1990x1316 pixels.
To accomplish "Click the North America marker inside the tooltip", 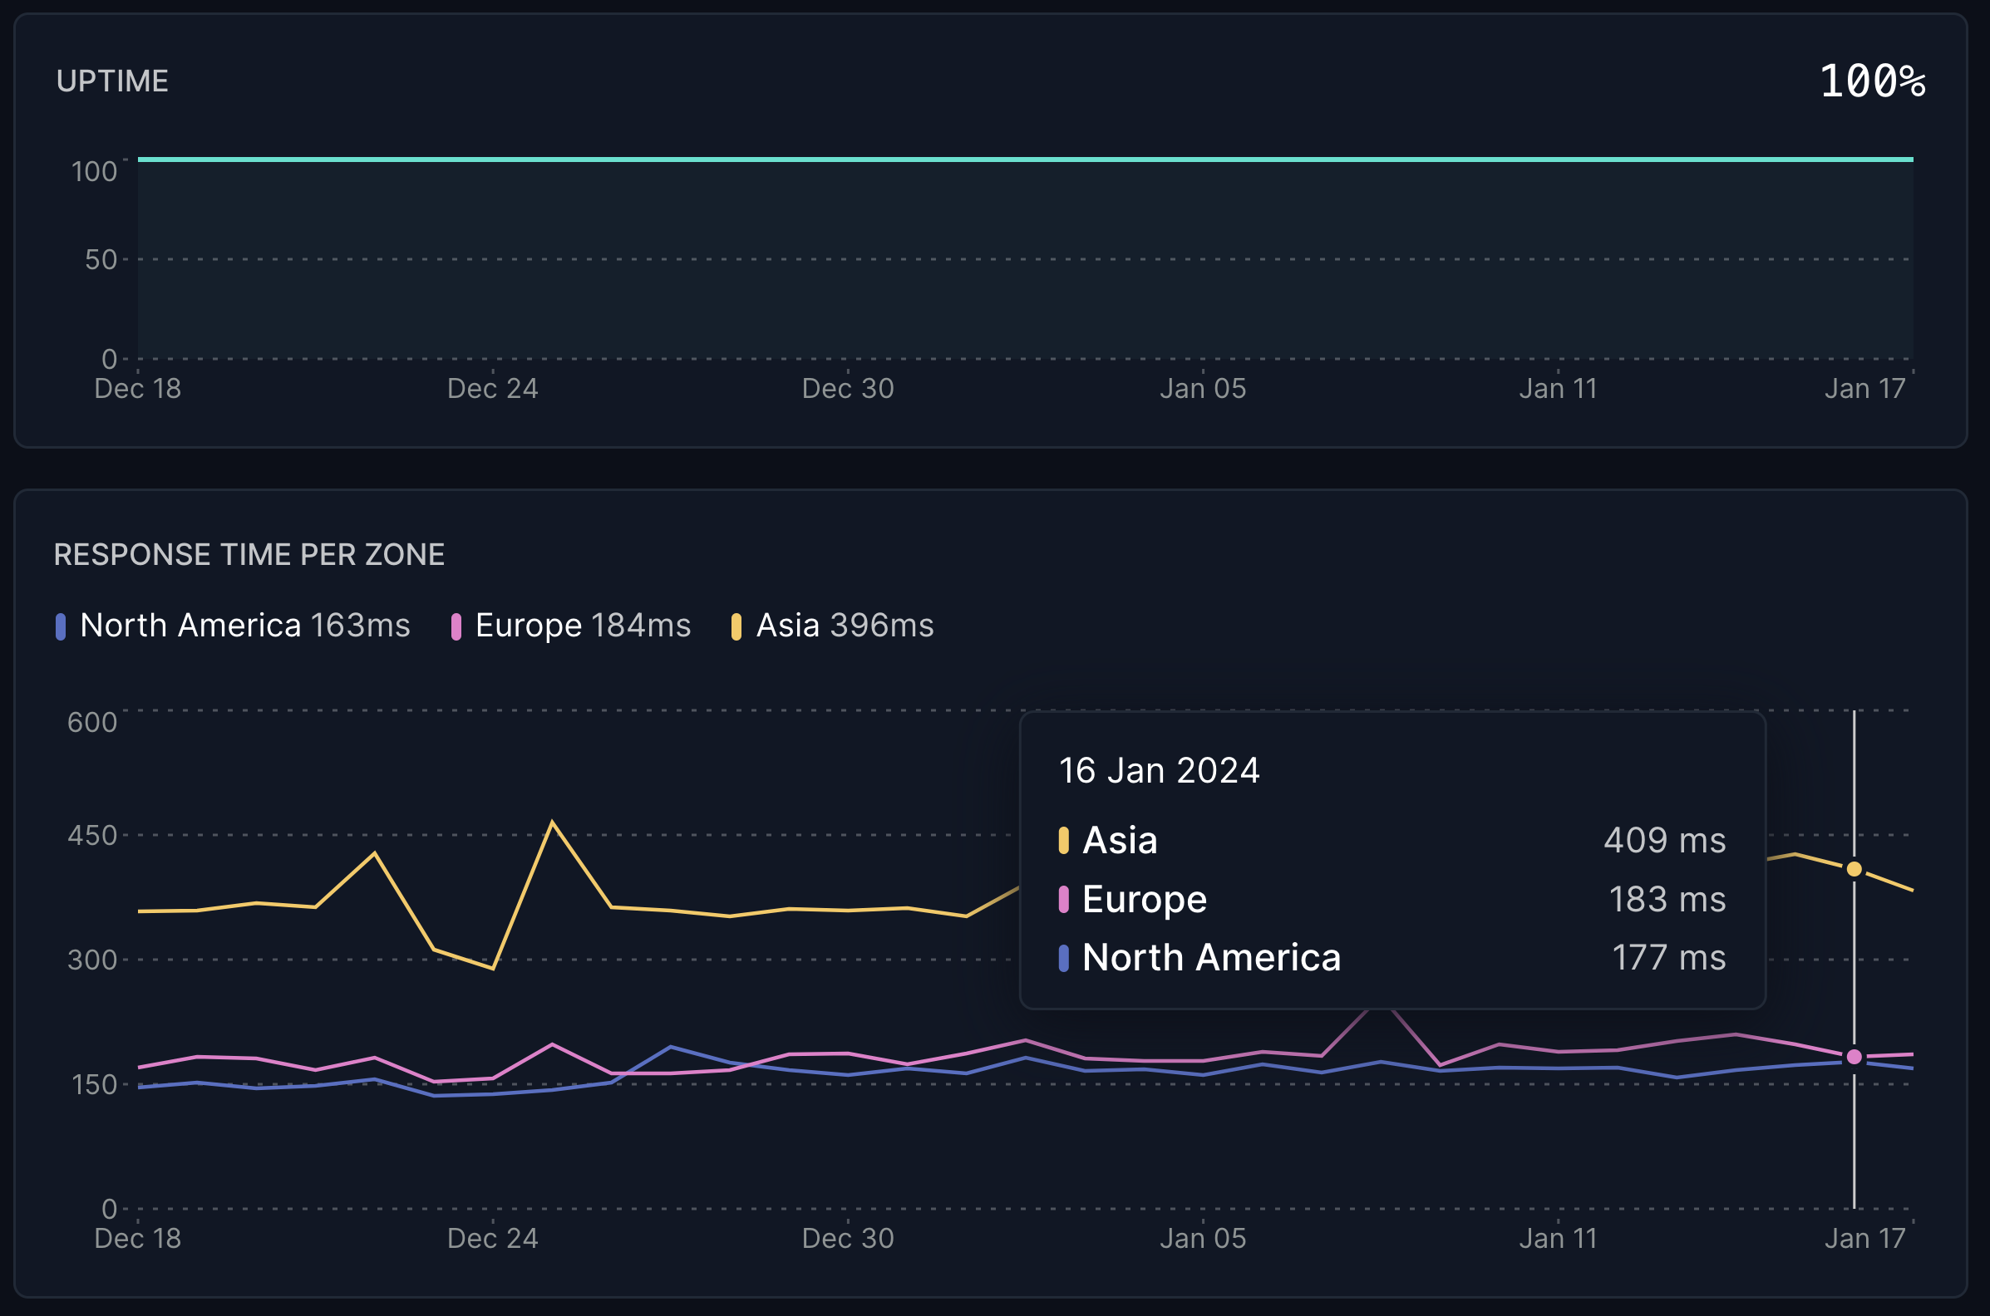I will point(1063,957).
